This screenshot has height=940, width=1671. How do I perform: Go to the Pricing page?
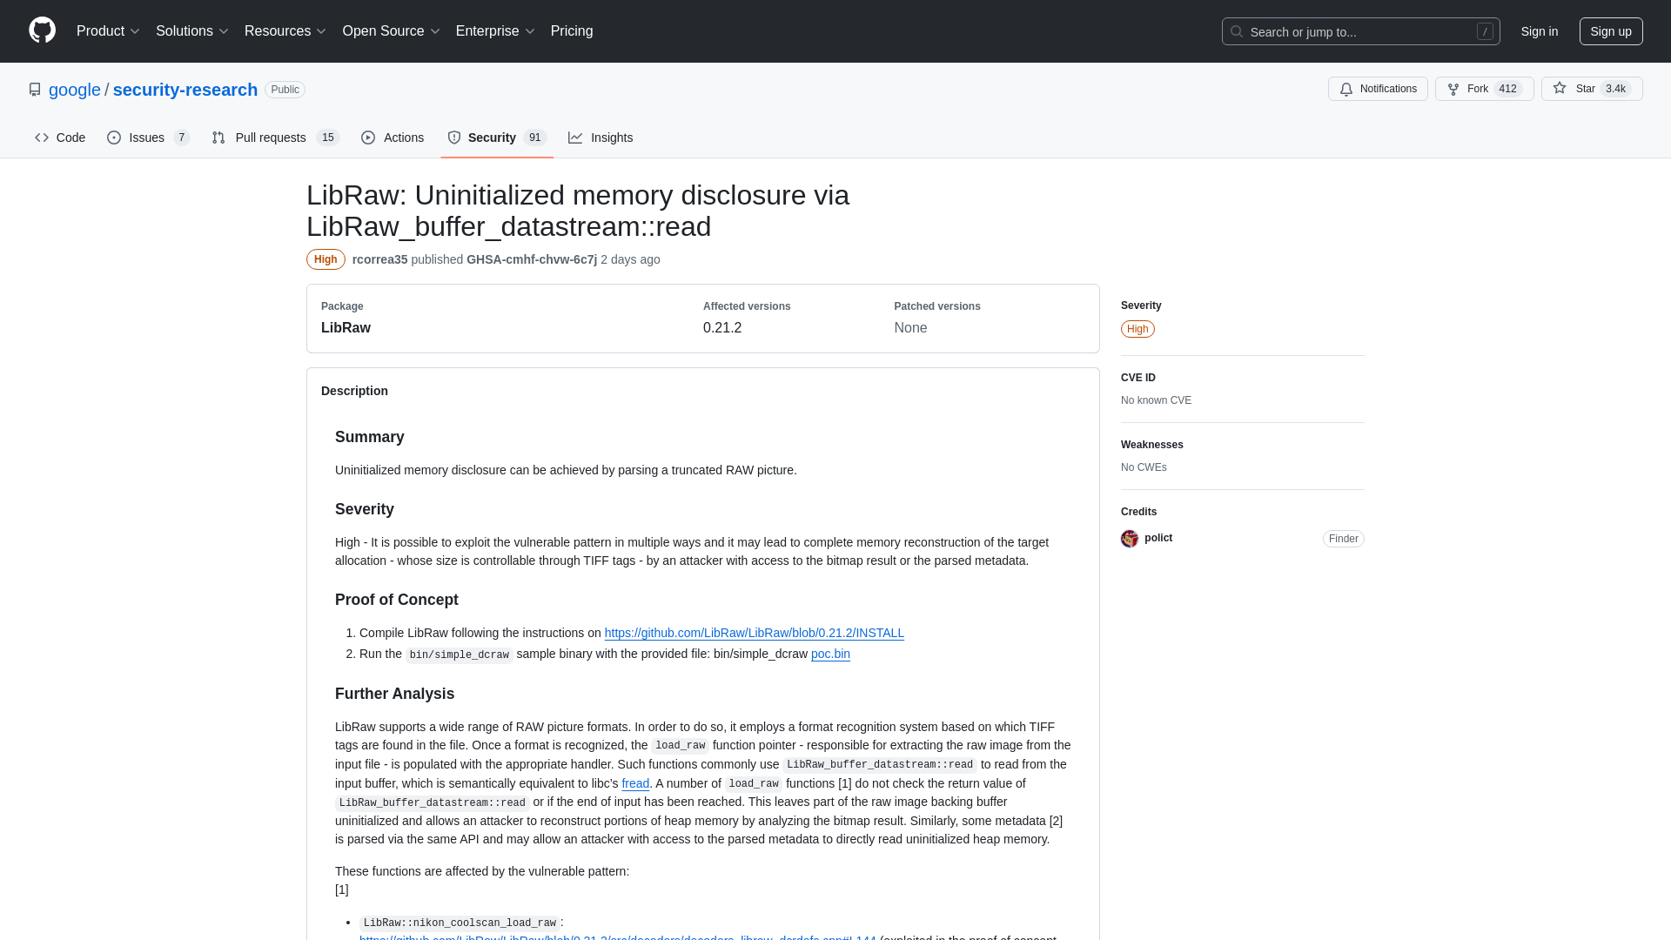pos(572,31)
